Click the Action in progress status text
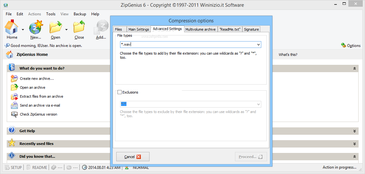Viewport: 365px width, 174px height. [x=339, y=167]
